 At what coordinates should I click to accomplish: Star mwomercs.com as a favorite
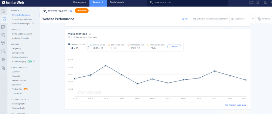71,11
